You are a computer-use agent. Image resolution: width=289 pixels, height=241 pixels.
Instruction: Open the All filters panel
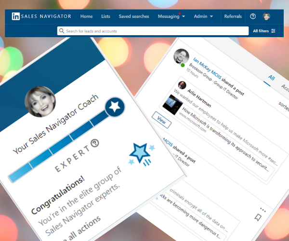[x=264, y=31]
